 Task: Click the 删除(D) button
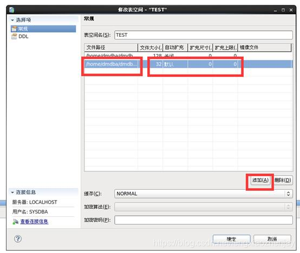(x=283, y=180)
